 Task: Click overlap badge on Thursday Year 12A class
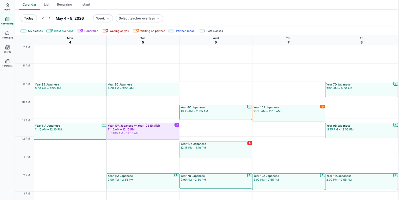click(322, 175)
